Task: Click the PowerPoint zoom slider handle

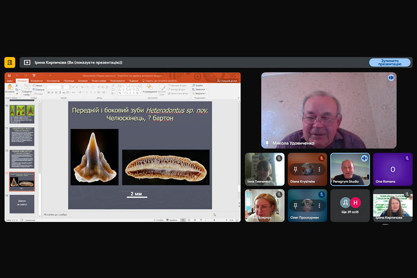Action: (214, 220)
